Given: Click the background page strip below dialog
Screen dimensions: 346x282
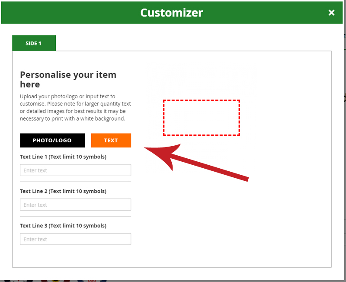Looking at the screenshot, I should (x=172, y=281).
